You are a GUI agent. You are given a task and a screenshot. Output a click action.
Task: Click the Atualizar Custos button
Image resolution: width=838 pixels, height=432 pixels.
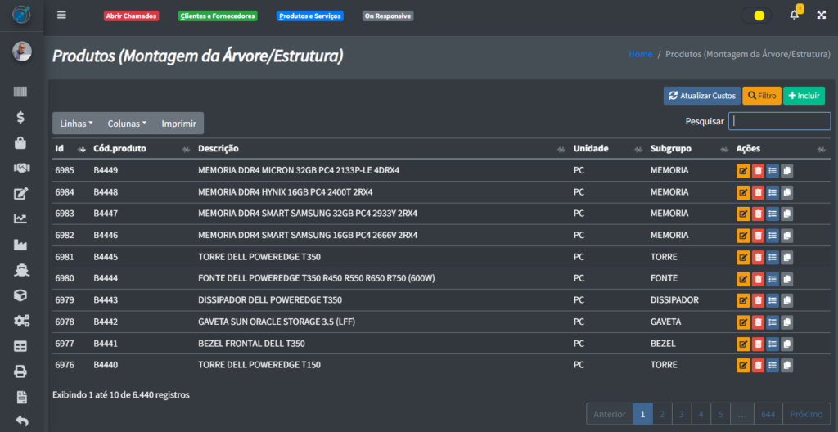tap(701, 96)
